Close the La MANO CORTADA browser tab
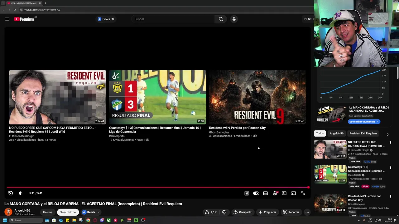This screenshot has width=399, height=224. tap(40, 3)
